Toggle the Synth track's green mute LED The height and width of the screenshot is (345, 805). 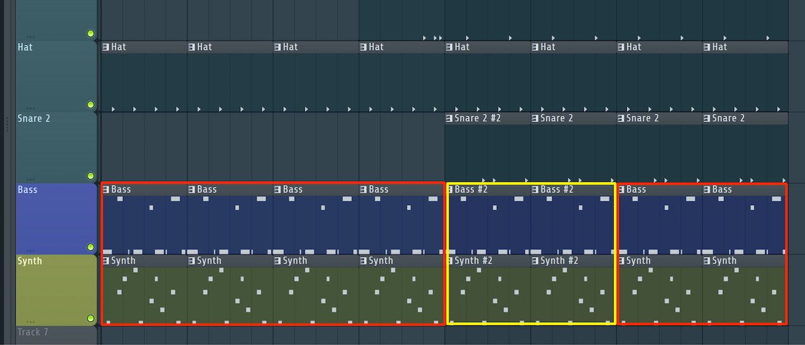click(90, 318)
